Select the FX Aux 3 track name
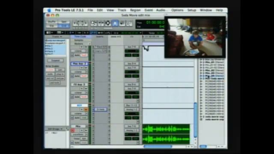Image resolution: width=274 pixels, height=154 pixels. (79, 85)
